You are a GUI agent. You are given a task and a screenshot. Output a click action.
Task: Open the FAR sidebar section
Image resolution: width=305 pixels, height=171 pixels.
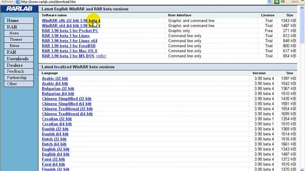click(19, 52)
